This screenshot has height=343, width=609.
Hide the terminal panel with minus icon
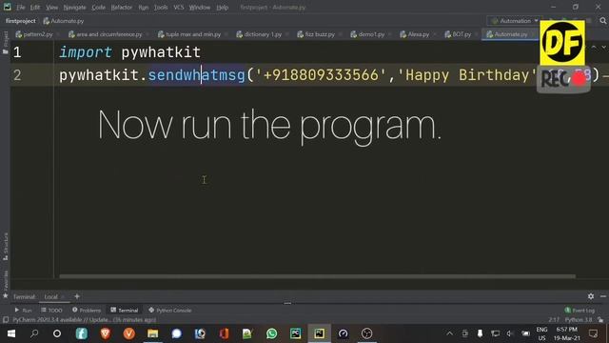602,296
